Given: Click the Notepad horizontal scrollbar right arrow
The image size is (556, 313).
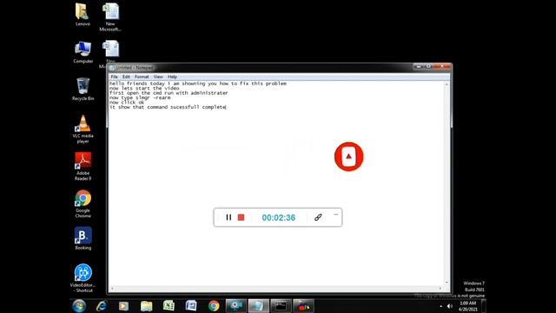Looking at the screenshot, I should [x=440, y=289].
